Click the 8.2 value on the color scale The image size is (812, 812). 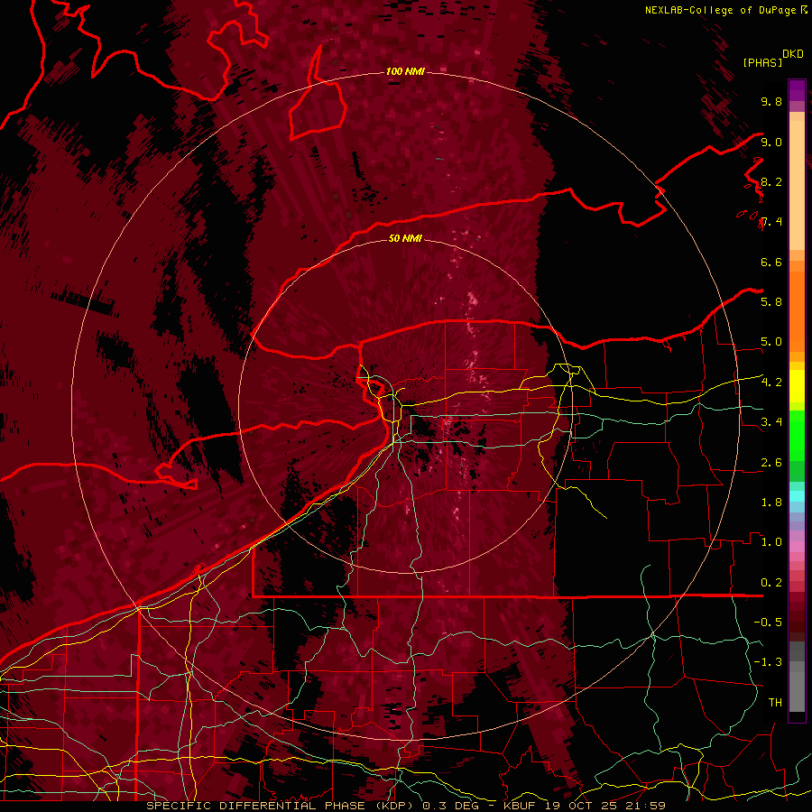(x=771, y=181)
